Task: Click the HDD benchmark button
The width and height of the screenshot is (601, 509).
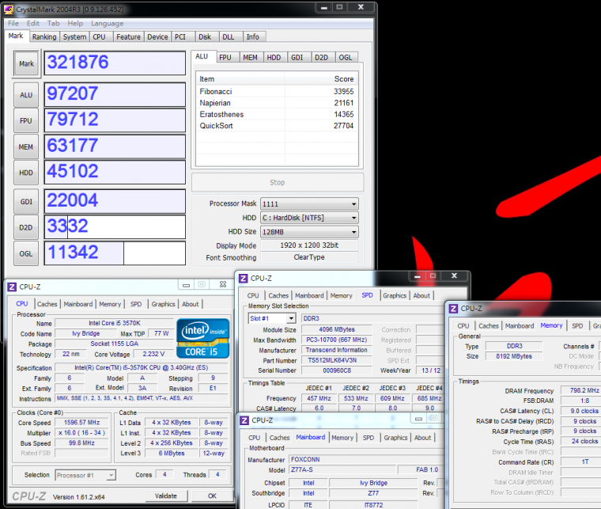Action: pos(26,173)
